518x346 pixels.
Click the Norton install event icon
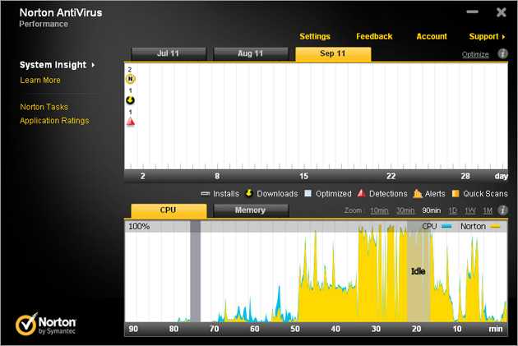tap(131, 79)
